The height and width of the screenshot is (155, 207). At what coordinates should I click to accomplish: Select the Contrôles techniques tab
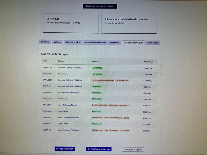(133, 43)
